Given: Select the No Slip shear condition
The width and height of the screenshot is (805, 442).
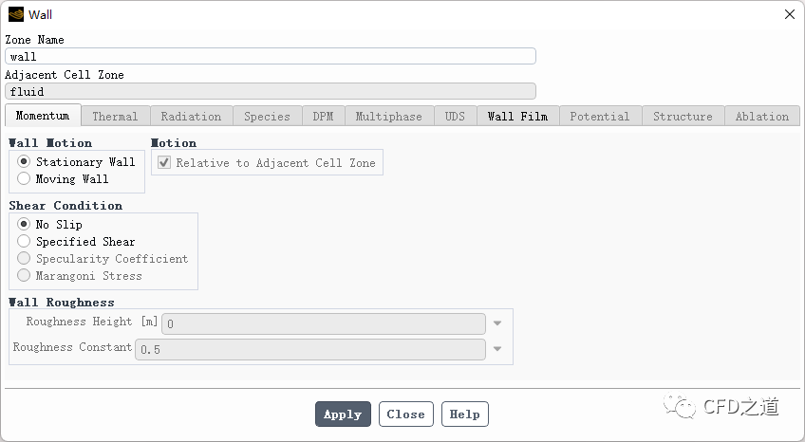Looking at the screenshot, I should click(x=24, y=225).
